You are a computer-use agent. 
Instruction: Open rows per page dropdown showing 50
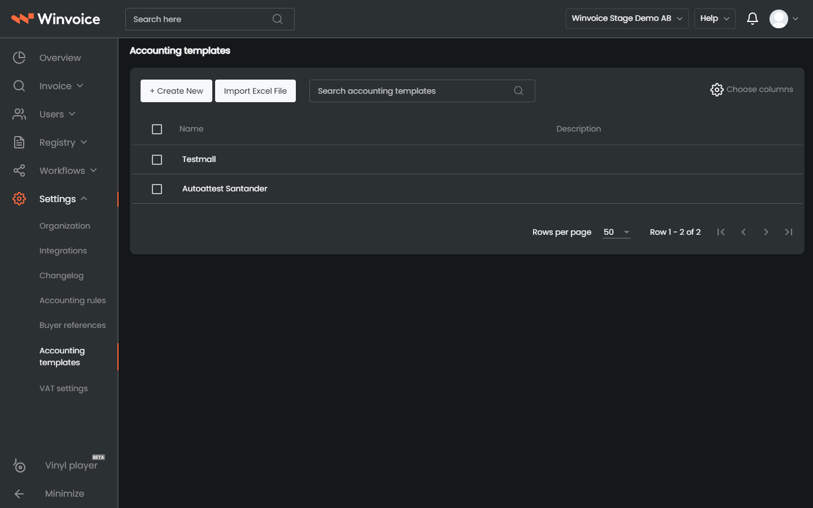(617, 232)
